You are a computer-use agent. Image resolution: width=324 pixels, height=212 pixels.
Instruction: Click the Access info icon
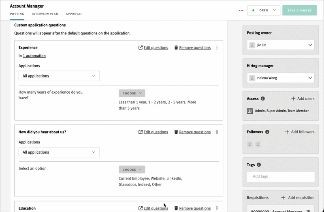pyautogui.click(x=262, y=99)
